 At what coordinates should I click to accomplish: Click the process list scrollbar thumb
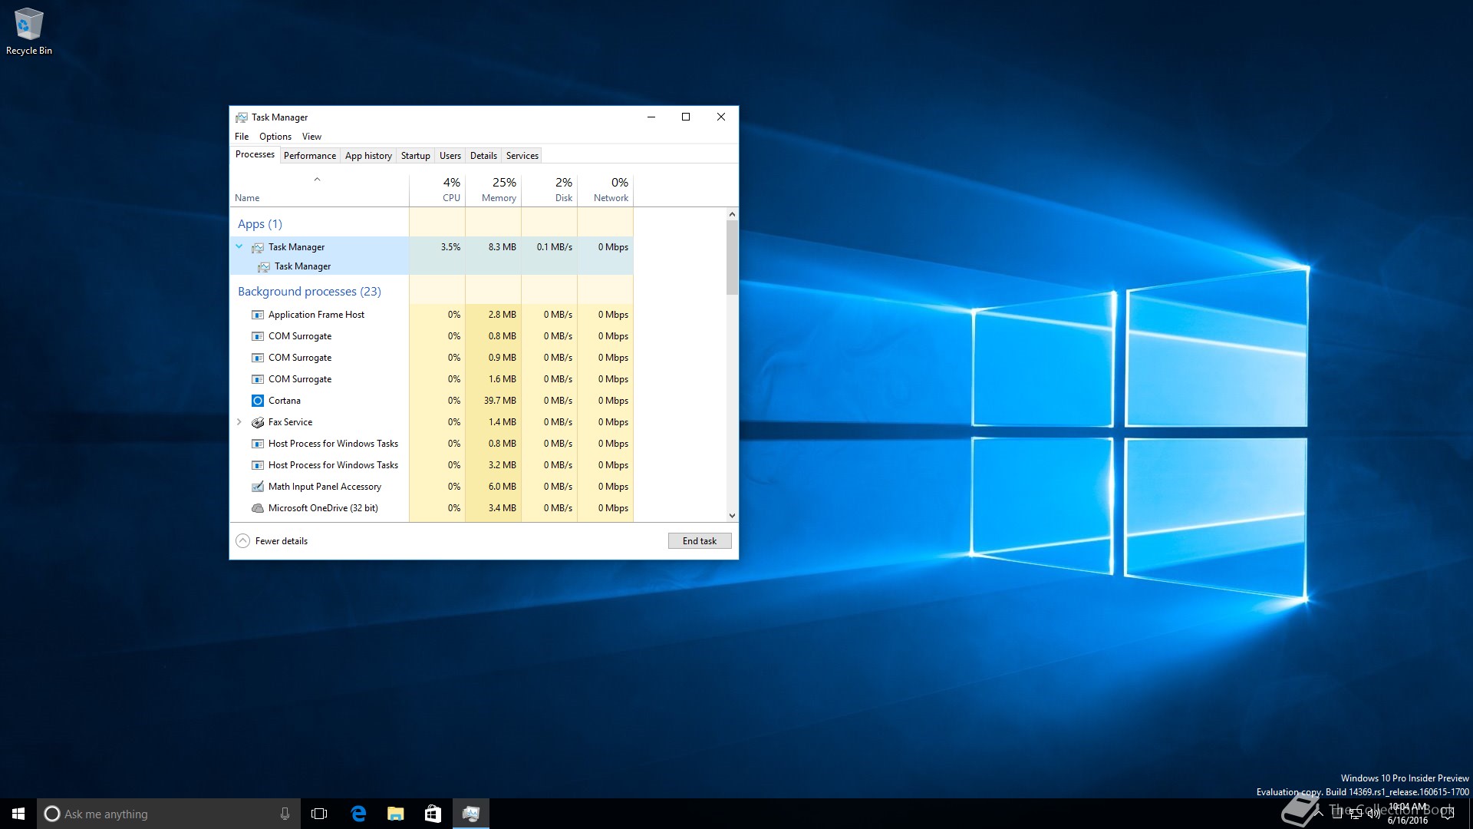tap(732, 258)
